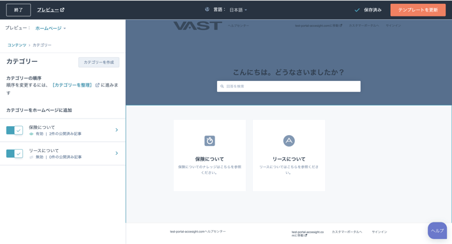The image size is (452, 244).
Task: Click the search magnifier icon in preview
Action: (x=222, y=86)
